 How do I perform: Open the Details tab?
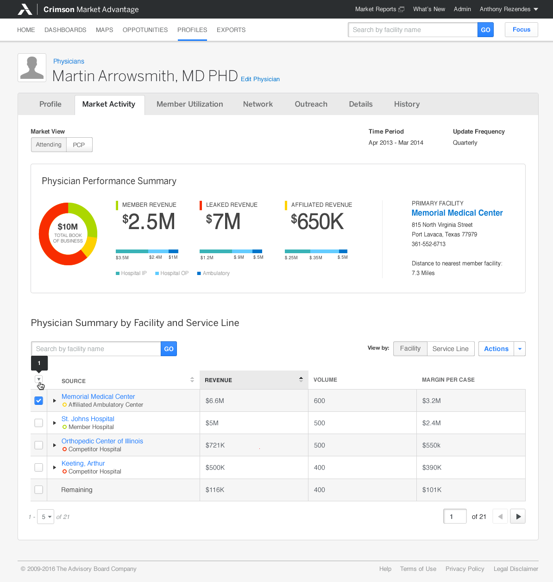361,104
